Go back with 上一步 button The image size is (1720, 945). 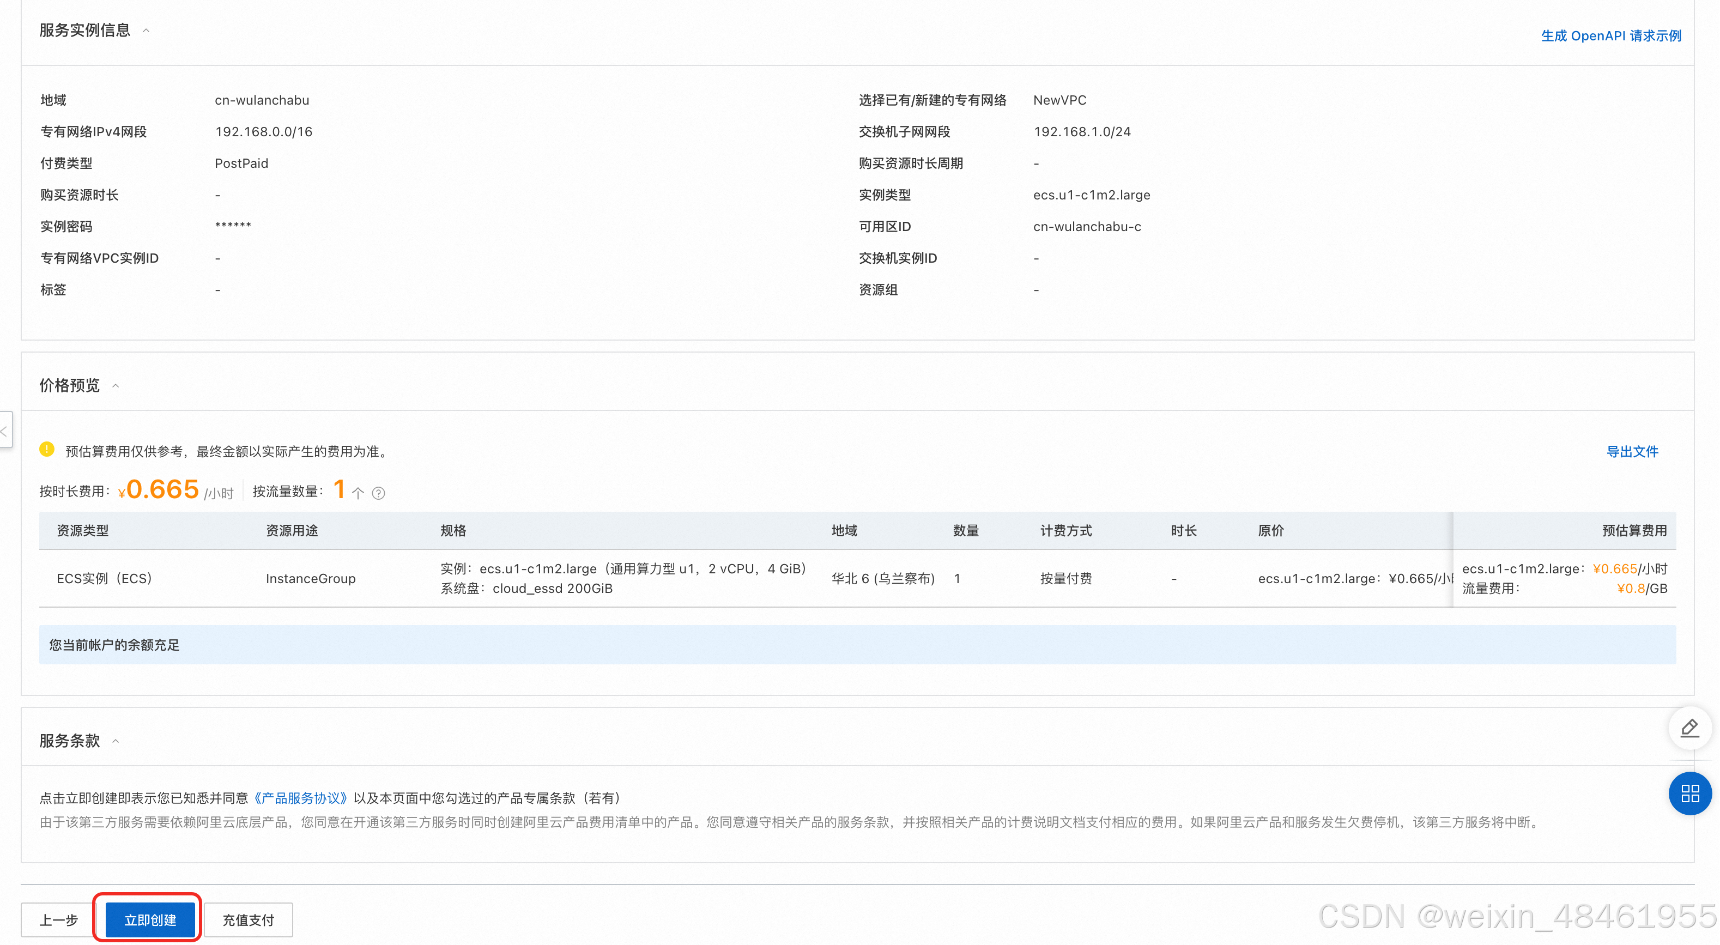(59, 919)
